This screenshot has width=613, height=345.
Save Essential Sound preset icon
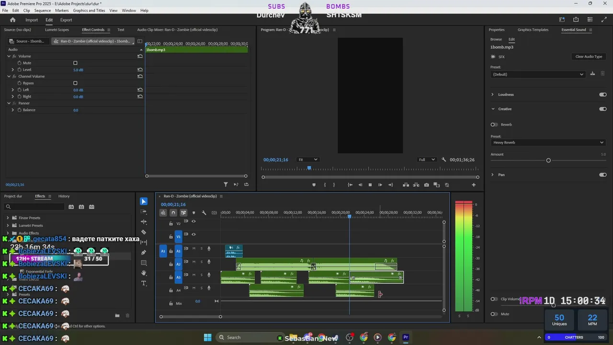click(592, 74)
